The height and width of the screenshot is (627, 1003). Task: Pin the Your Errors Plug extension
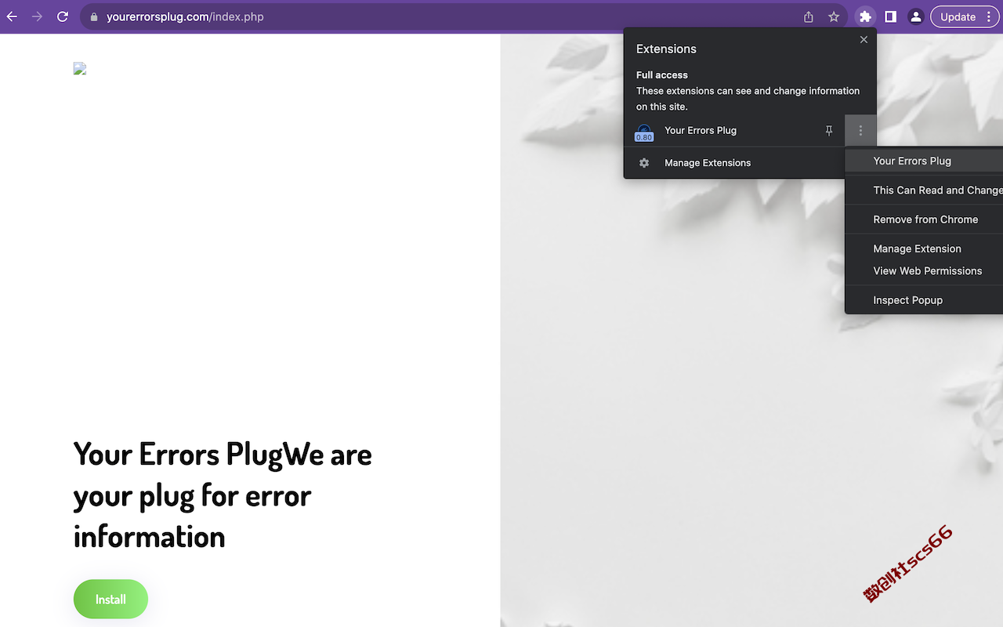coord(829,131)
